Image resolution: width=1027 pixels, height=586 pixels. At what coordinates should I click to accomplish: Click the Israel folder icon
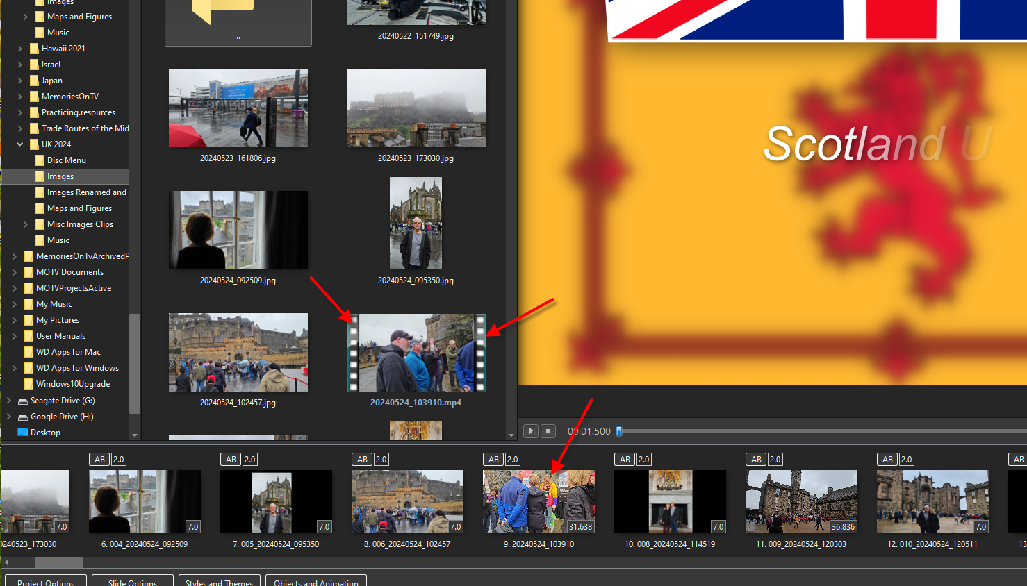pos(34,65)
